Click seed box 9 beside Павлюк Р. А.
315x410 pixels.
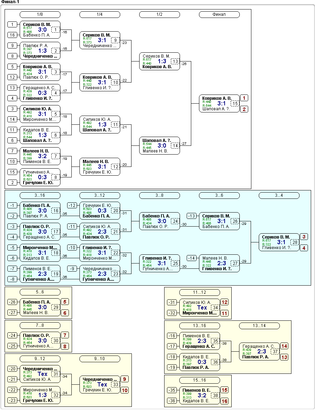click(12, 45)
